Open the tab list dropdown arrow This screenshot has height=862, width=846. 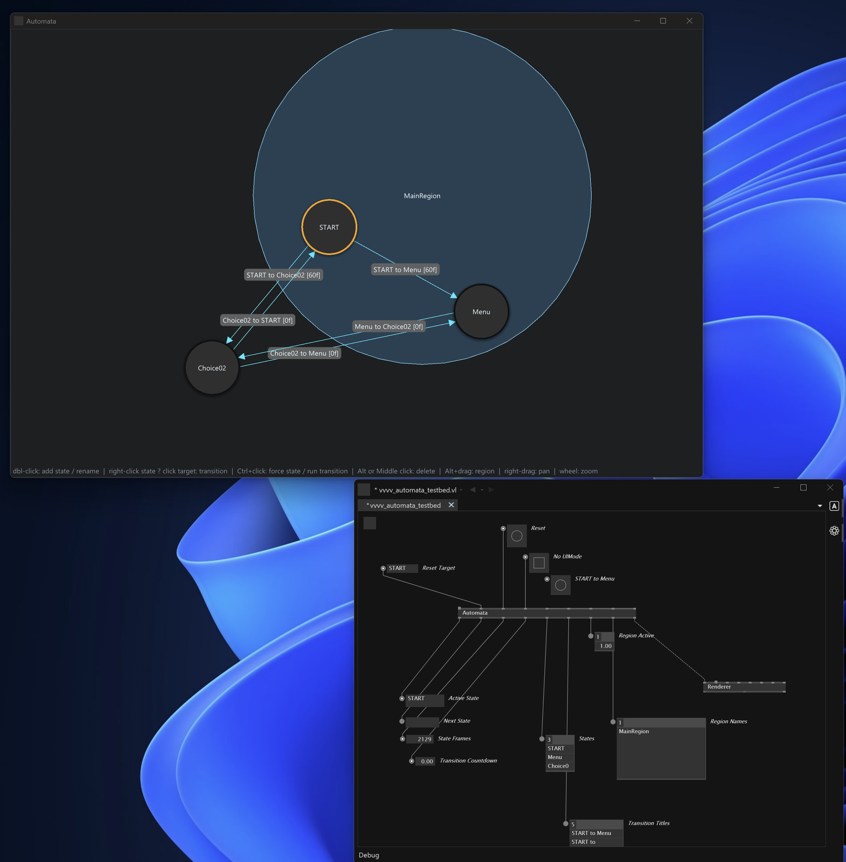(820, 506)
